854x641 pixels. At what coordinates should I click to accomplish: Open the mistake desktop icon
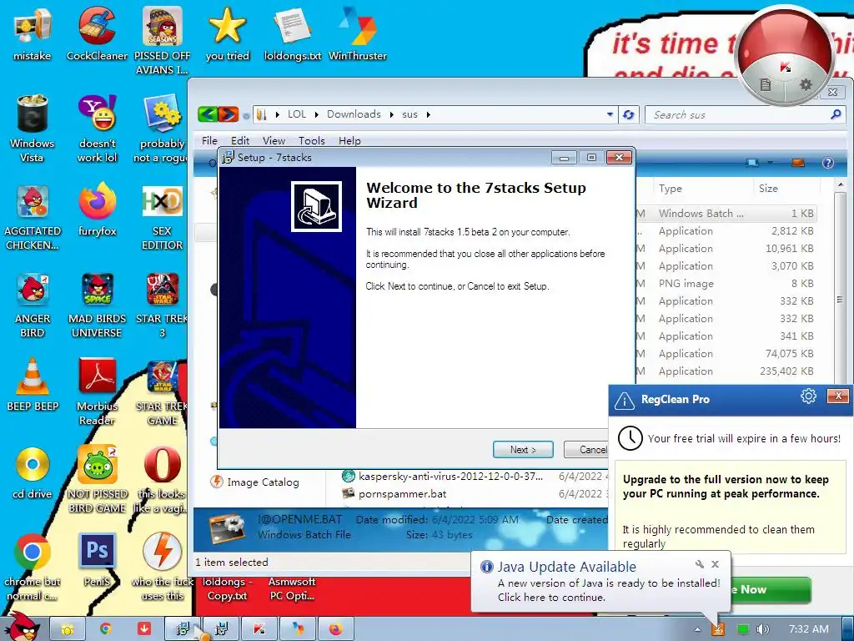33,33
